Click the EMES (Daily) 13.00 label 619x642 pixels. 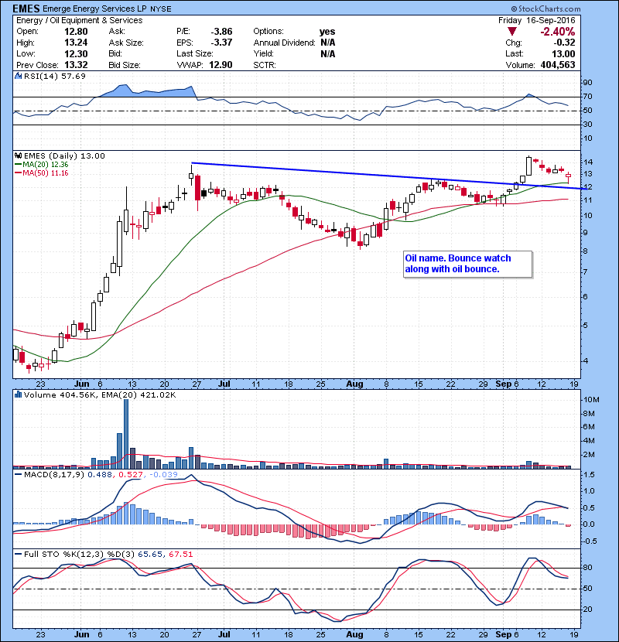[x=64, y=155]
